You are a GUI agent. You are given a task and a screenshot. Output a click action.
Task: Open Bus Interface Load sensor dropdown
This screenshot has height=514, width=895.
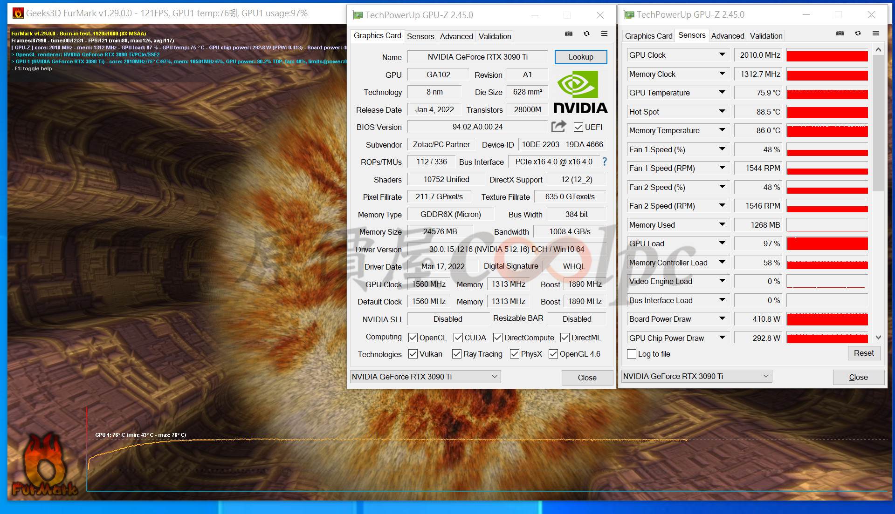tap(722, 300)
